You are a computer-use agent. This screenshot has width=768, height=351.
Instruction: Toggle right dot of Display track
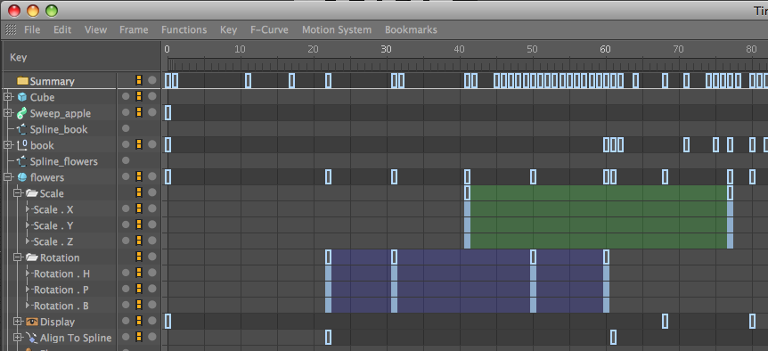(152, 321)
